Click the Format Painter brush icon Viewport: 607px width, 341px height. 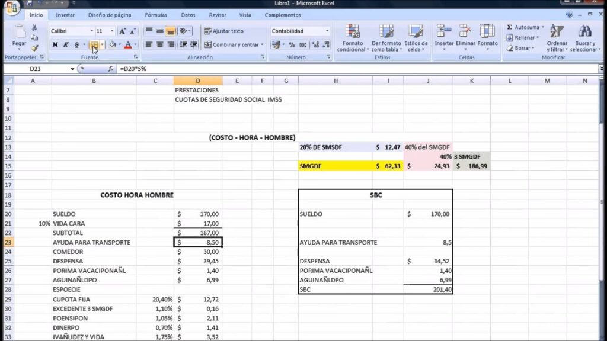(35, 48)
